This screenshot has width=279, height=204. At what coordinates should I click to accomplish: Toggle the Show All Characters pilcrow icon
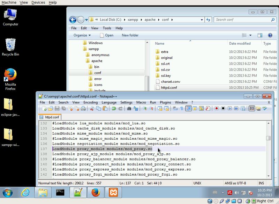pos(181,109)
